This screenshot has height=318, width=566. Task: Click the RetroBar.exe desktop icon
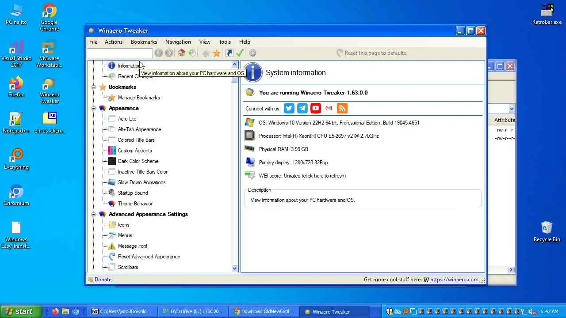(x=547, y=14)
